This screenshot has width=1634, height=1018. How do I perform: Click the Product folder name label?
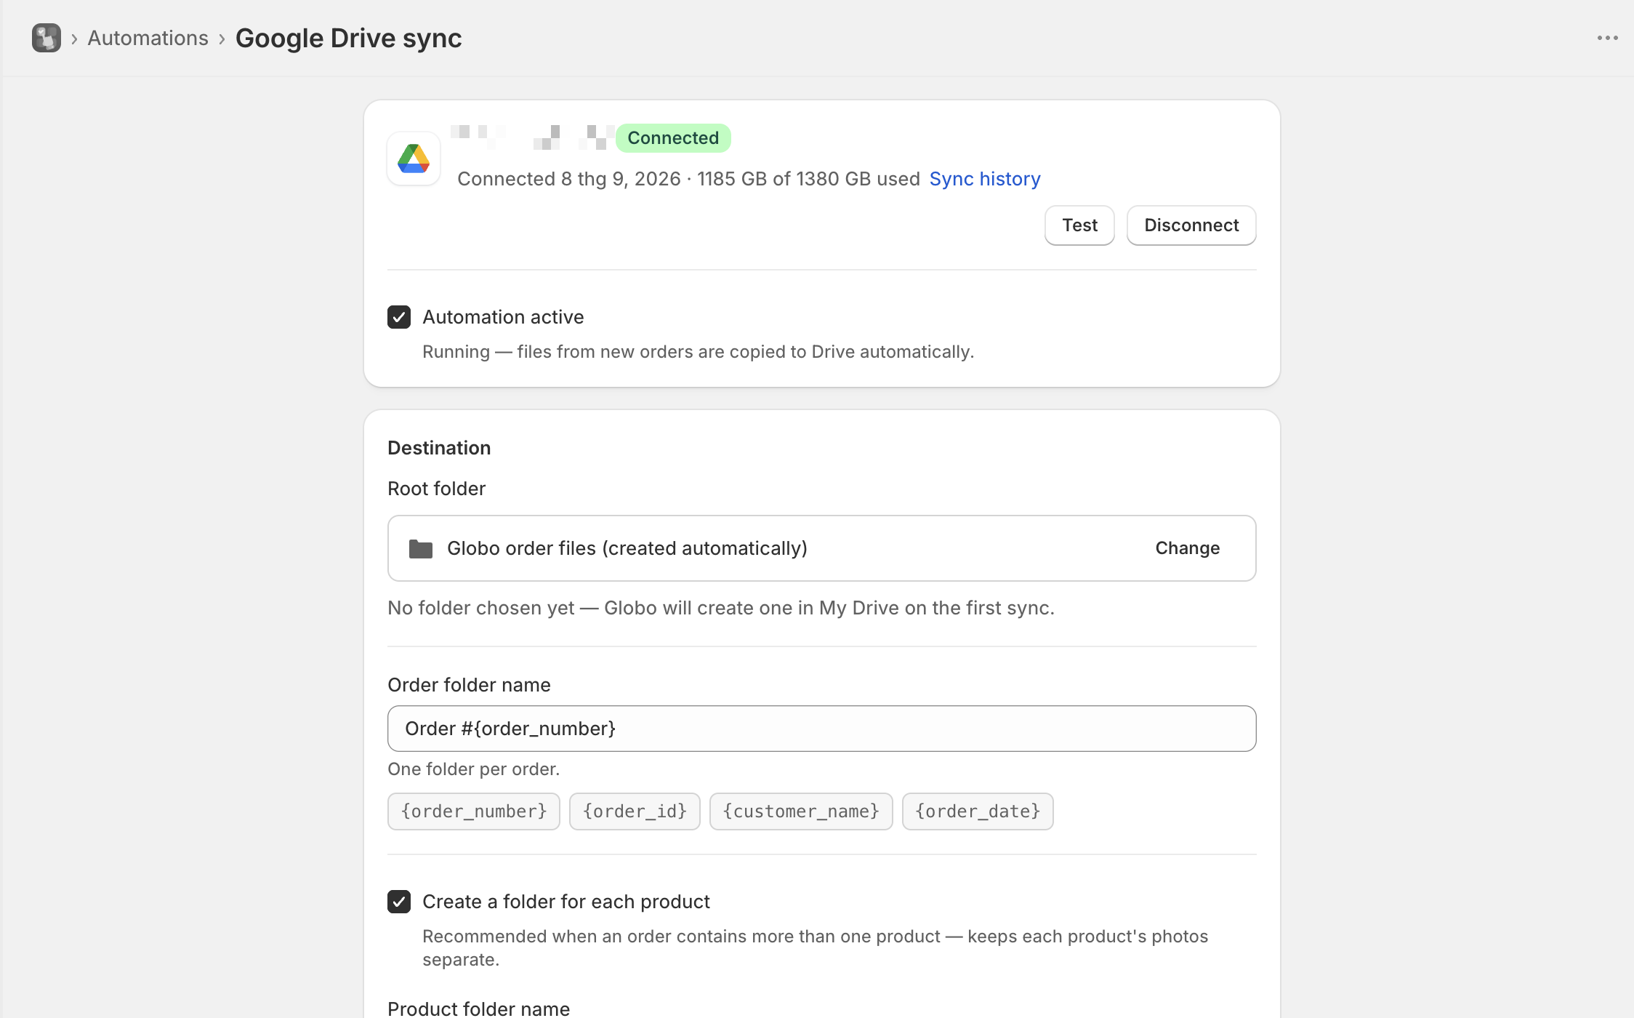tap(479, 1009)
